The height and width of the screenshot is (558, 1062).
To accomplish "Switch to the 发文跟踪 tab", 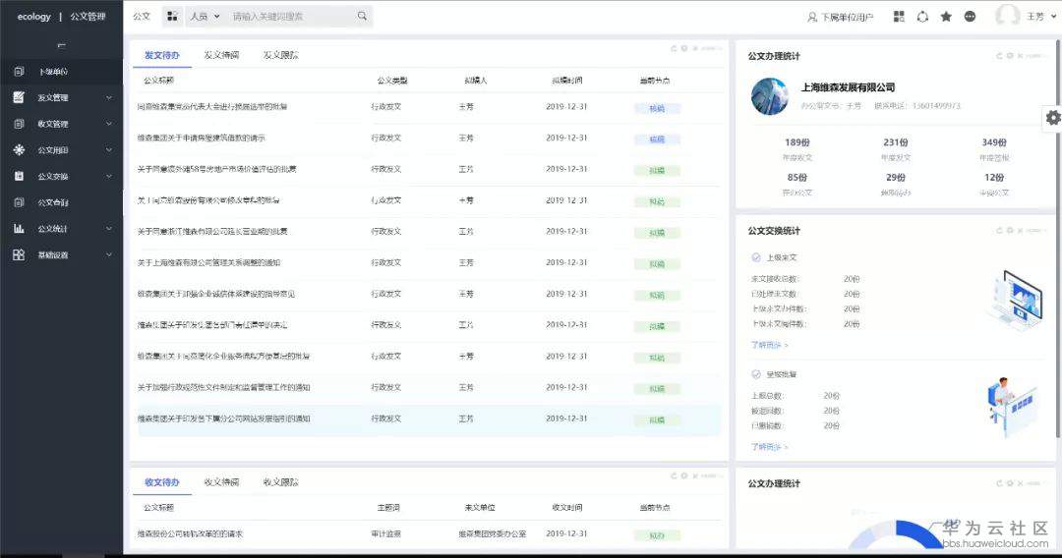I will 281,55.
